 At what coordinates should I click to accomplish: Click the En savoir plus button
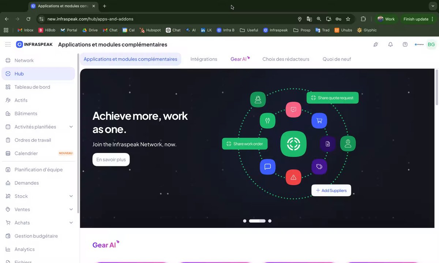click(x=111, y=160)
